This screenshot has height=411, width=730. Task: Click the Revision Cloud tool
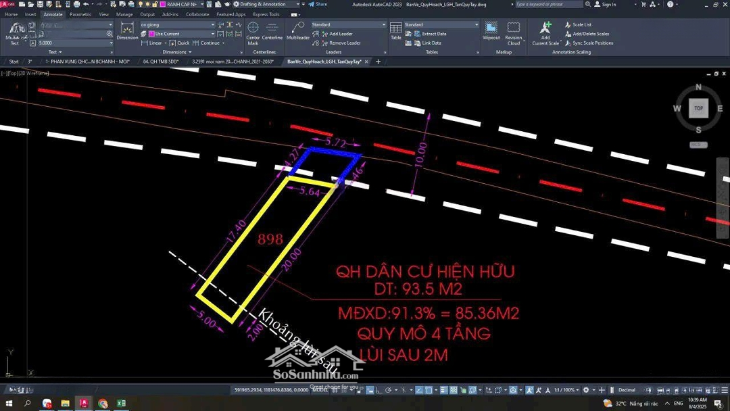[x=514, y=31]
